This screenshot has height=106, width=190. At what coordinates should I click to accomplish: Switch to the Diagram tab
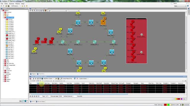(33, 74)
